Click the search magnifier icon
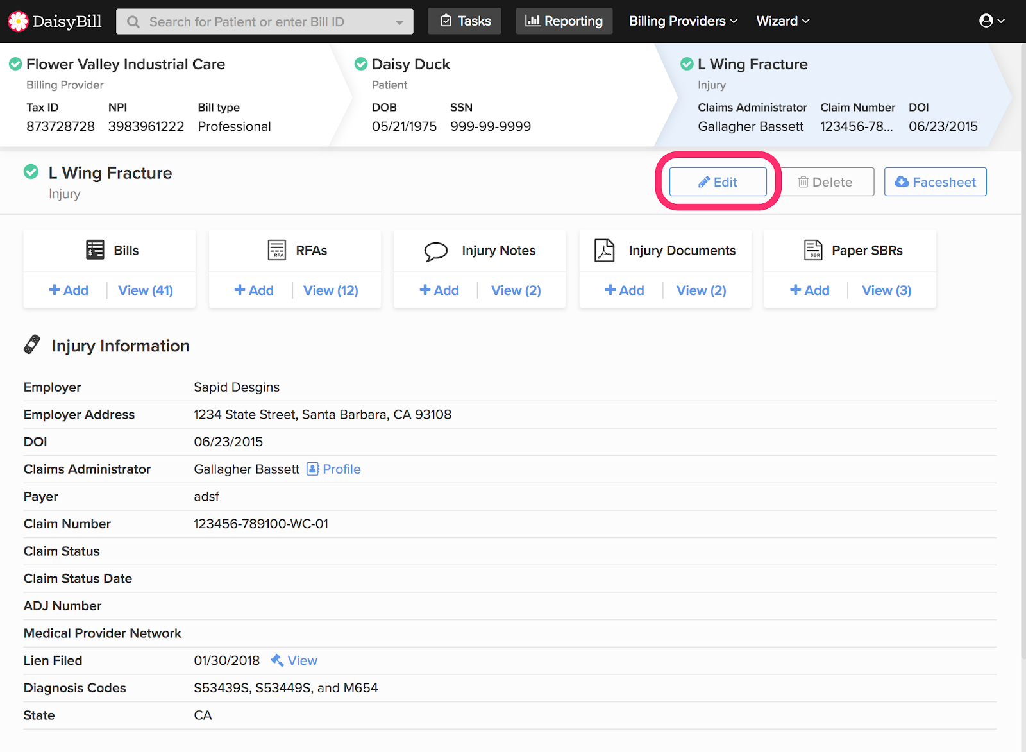The width and height of the screenshot is (1026, 752). 133,22
